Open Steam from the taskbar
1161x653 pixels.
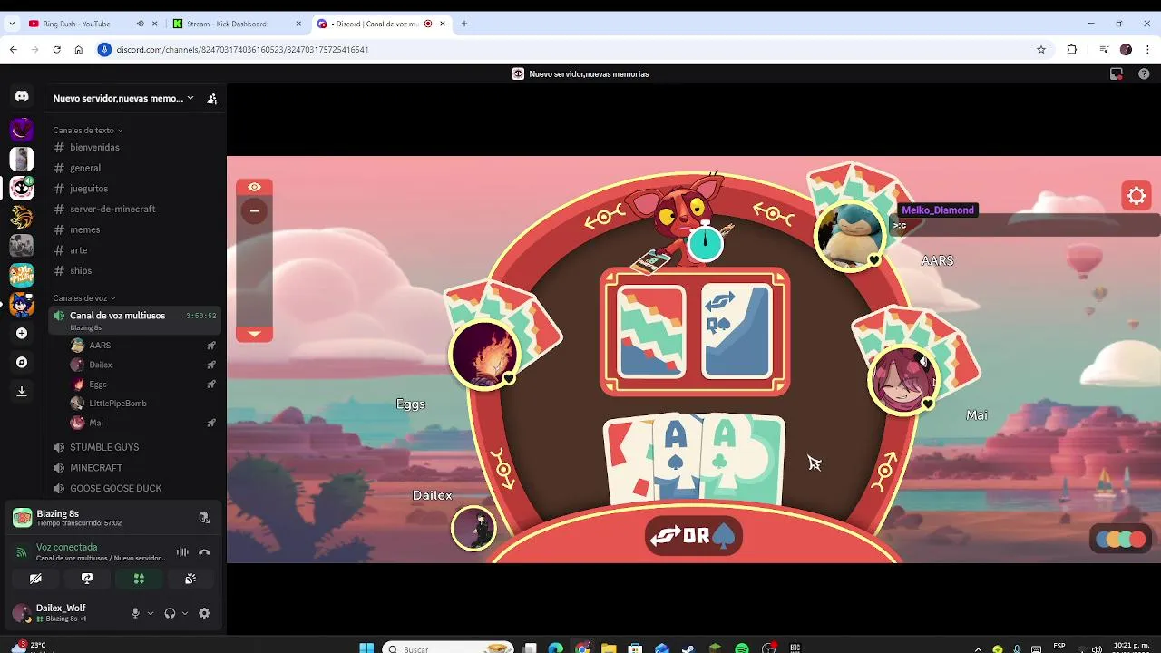click(688, 648)
